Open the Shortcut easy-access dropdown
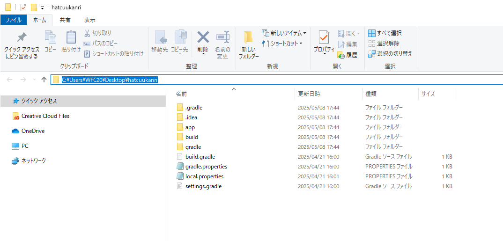This screenshot has width=503, height=241. point(301,43)
